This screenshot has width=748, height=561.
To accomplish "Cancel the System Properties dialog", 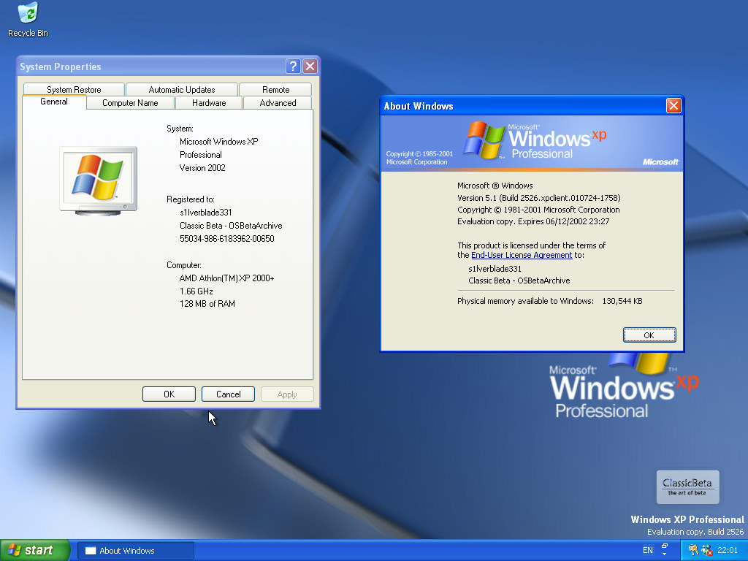I will coord(228,394).
